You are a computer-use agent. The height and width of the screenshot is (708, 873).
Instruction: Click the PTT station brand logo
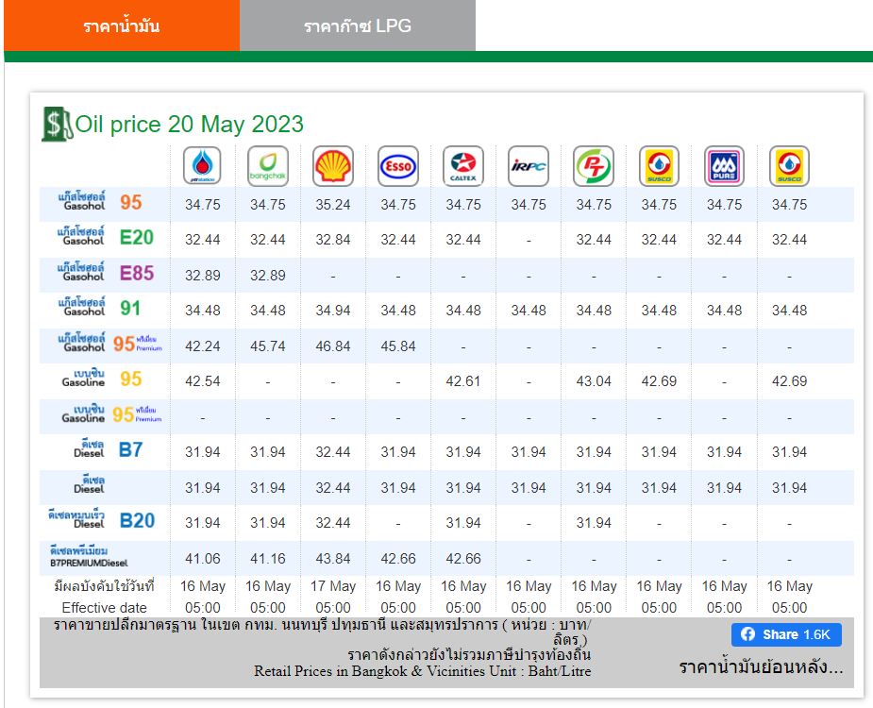(202, 165)
